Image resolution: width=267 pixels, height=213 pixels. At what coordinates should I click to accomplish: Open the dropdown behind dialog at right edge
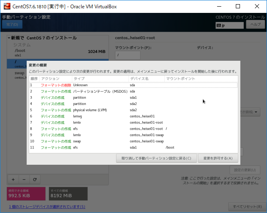250,112
